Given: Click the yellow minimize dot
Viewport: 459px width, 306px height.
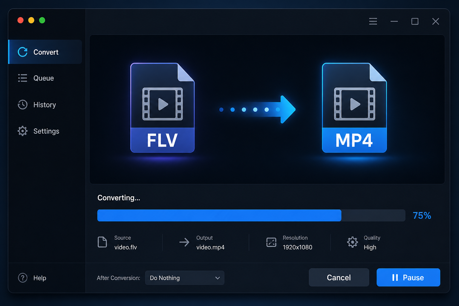Looking at the screenshot, I should (31, 20).
